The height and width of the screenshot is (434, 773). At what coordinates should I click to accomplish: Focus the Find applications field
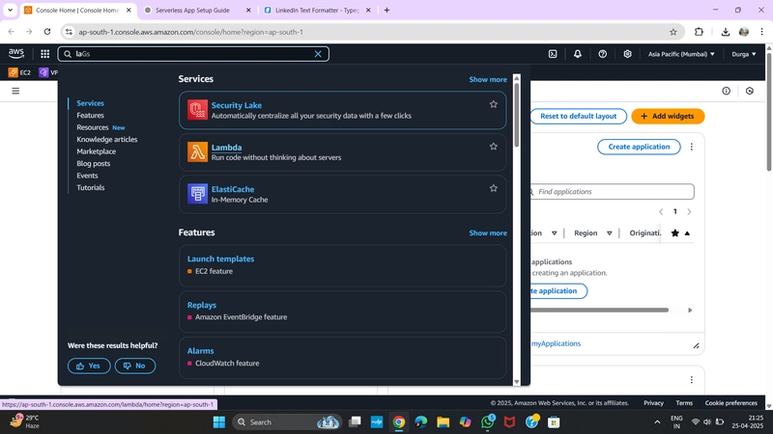tap(613, 191)
